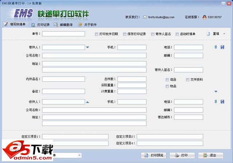
Task: Check the 寄件人签名 option
Action: pyautogui.click(x=153, y=34)
